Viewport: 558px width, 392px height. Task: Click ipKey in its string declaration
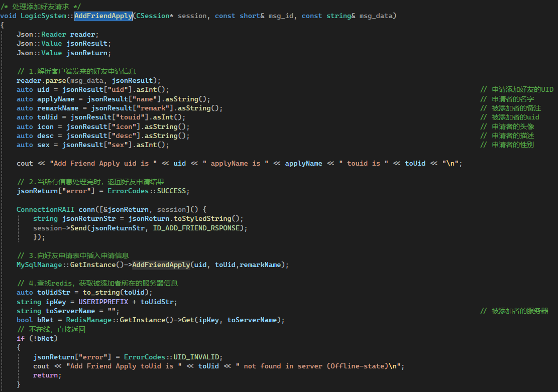(x=56, y=302)
